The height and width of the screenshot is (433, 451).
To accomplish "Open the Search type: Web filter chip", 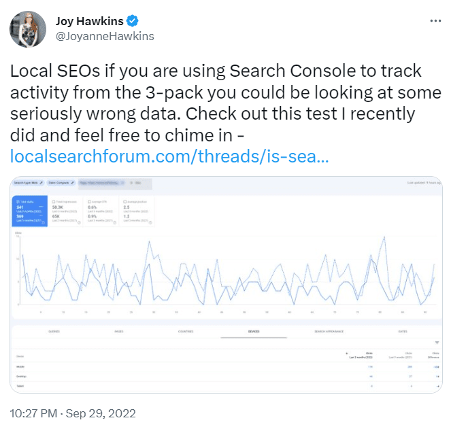I will tap(28, 183).
